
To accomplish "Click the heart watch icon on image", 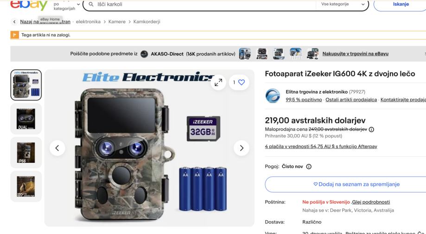I will [241, 82].
